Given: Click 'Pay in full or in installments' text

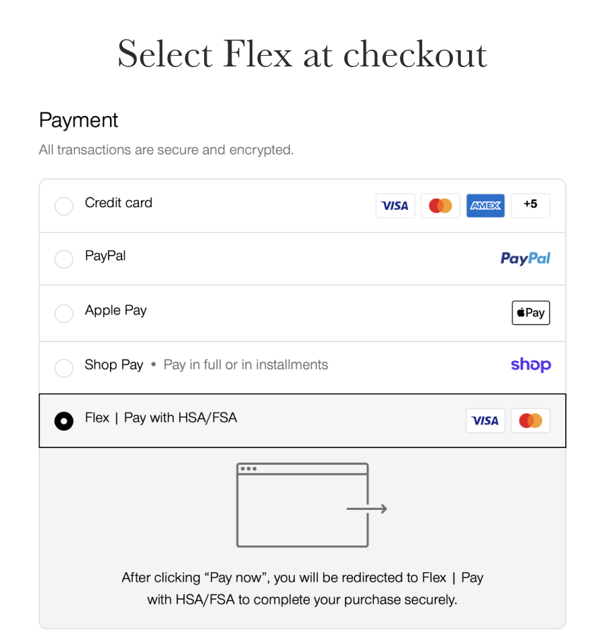Looking at the screenshot, I should click(x=246, y=365).
